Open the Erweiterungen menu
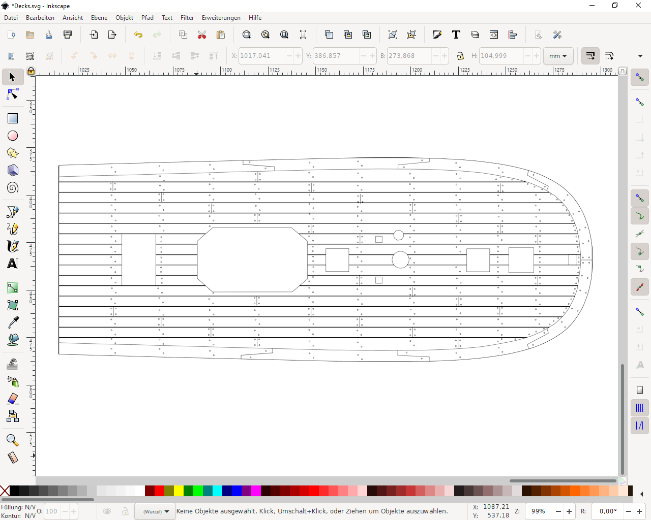The width and height of the screenshot is (651, 520). (221, 18)
